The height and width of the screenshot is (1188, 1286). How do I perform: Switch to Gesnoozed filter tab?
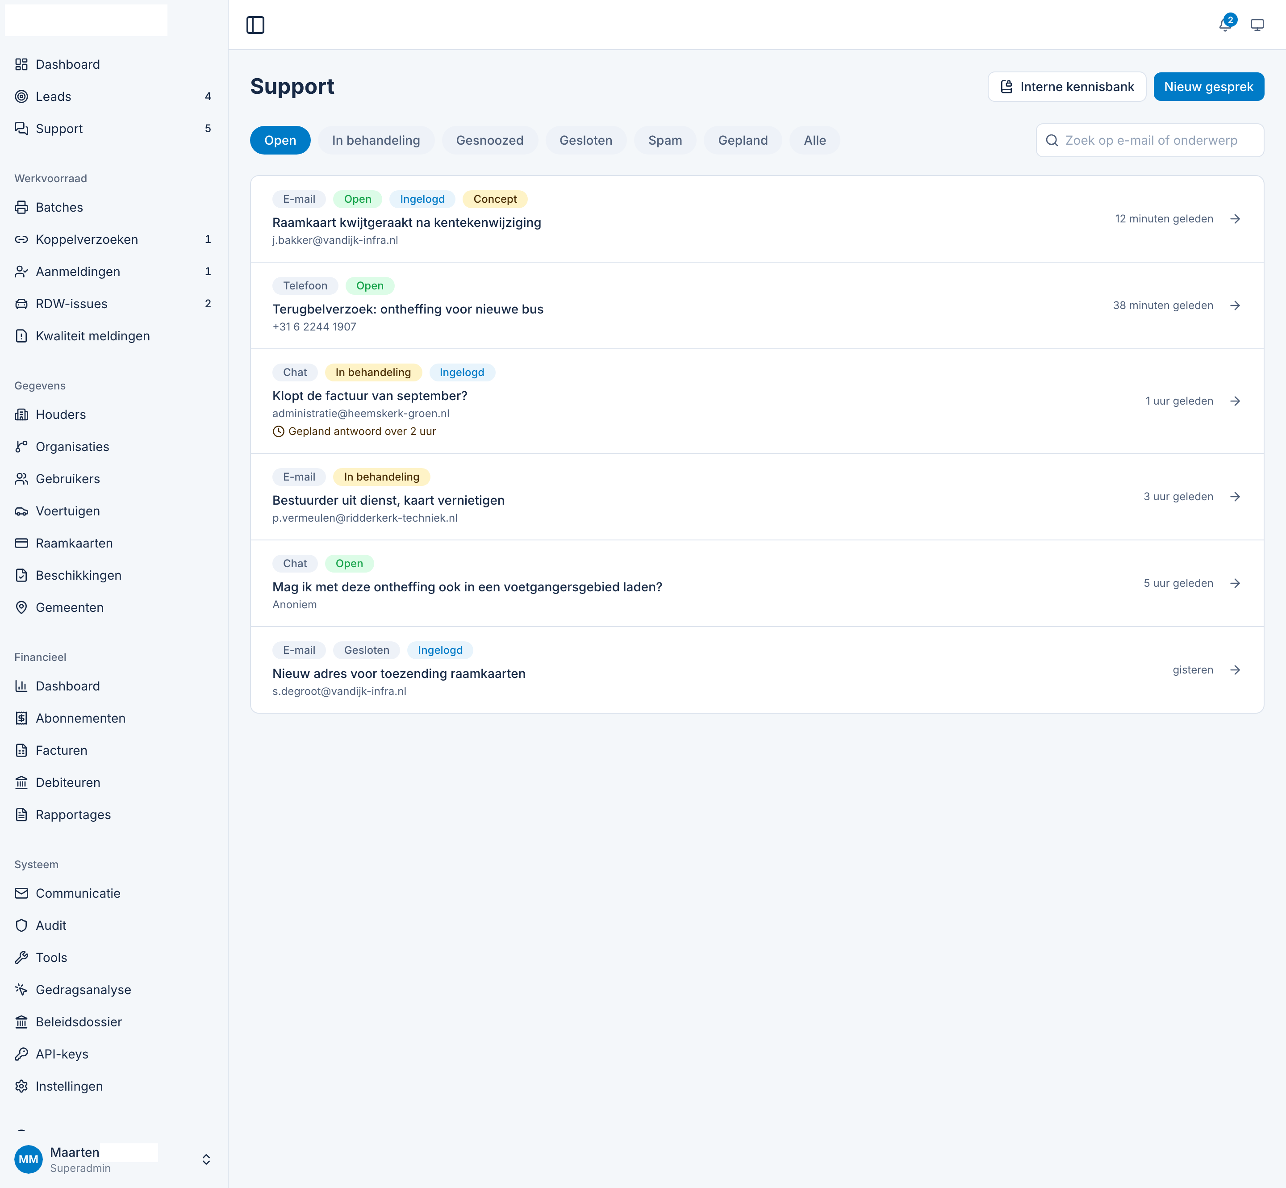[490, 140]
